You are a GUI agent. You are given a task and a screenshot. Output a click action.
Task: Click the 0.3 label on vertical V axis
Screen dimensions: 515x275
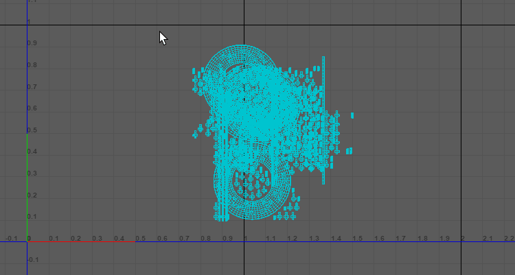click(32, 174)
